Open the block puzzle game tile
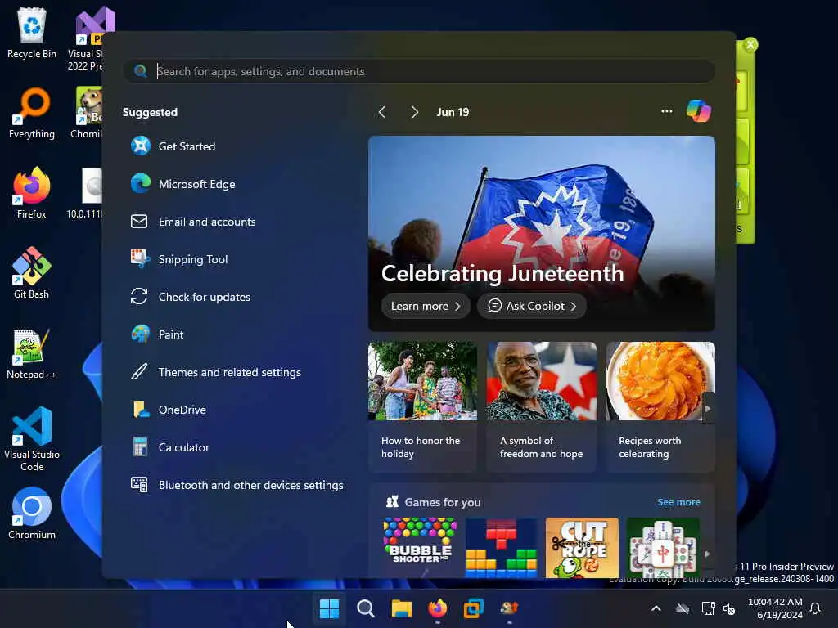The width and height of the screenshot is (838, 628). (x=501, y=547)
